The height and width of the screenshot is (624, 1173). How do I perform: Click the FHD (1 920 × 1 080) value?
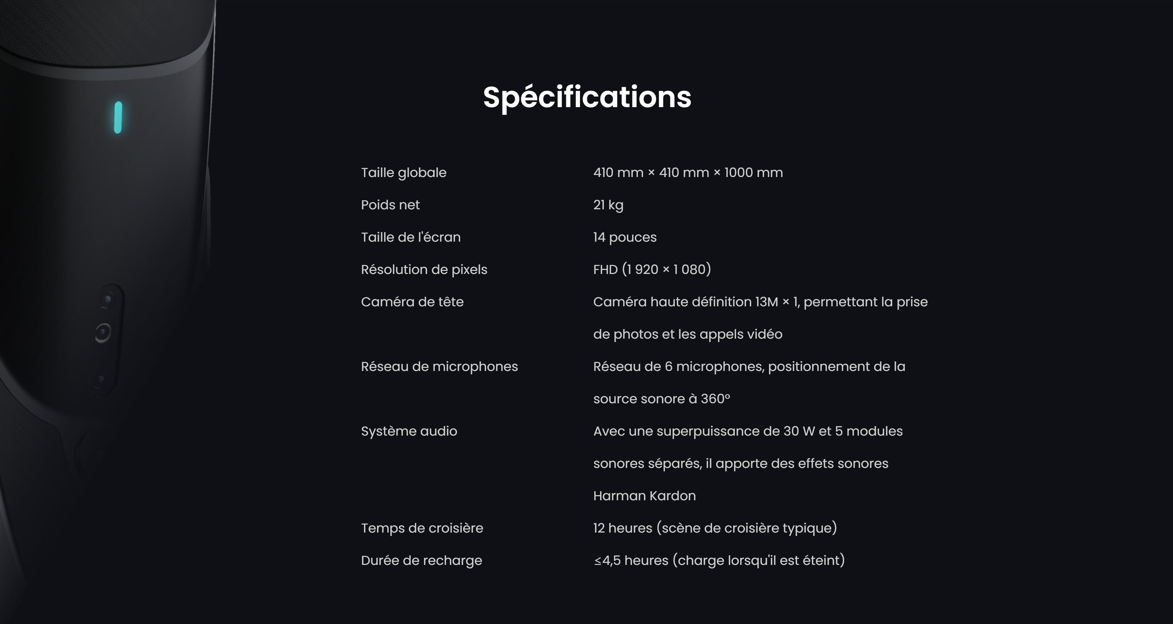(x=652, y=270)
